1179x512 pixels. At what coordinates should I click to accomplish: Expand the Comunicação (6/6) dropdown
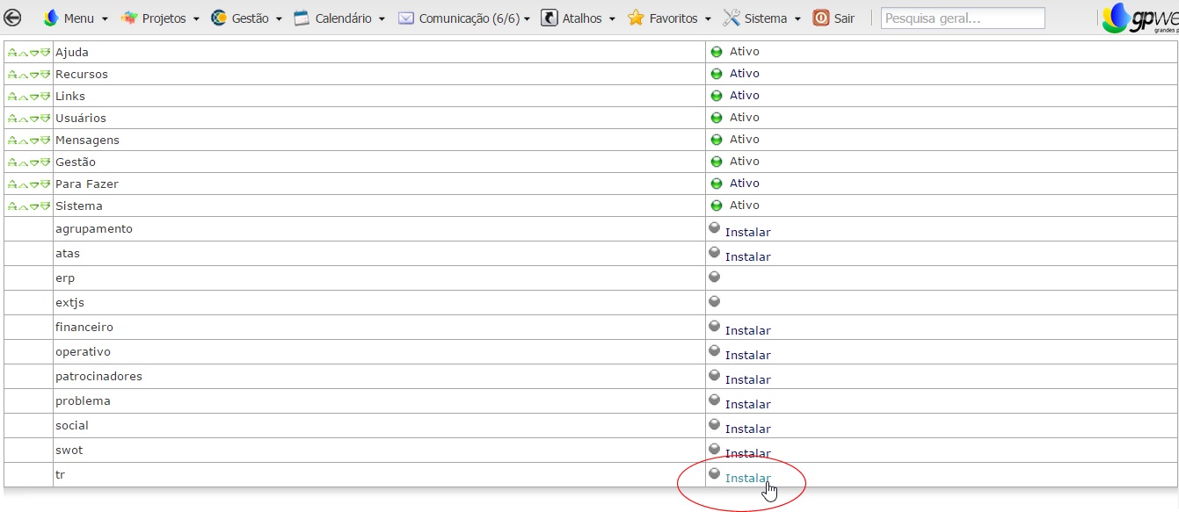coord(464,18)
